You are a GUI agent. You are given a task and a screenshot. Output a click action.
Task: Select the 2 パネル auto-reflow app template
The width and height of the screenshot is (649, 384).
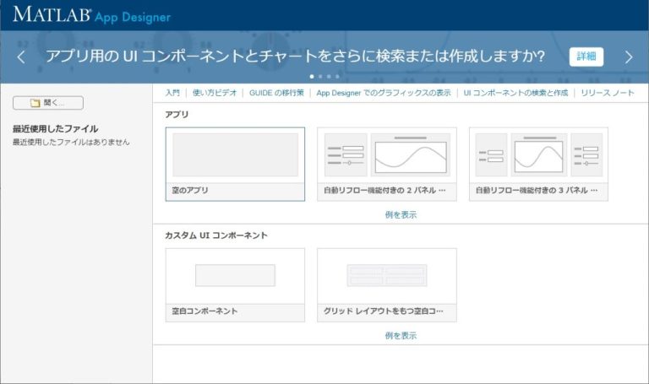(x=386, y=156)
